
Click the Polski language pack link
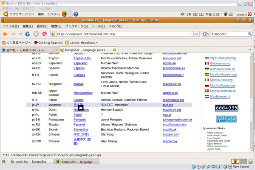click(77, 115)
